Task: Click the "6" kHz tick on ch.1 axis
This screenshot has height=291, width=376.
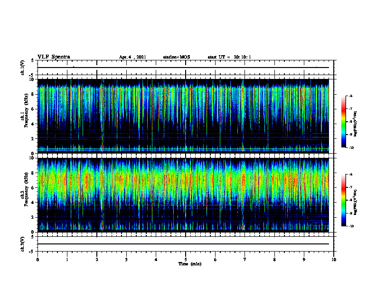Action: 33,109
